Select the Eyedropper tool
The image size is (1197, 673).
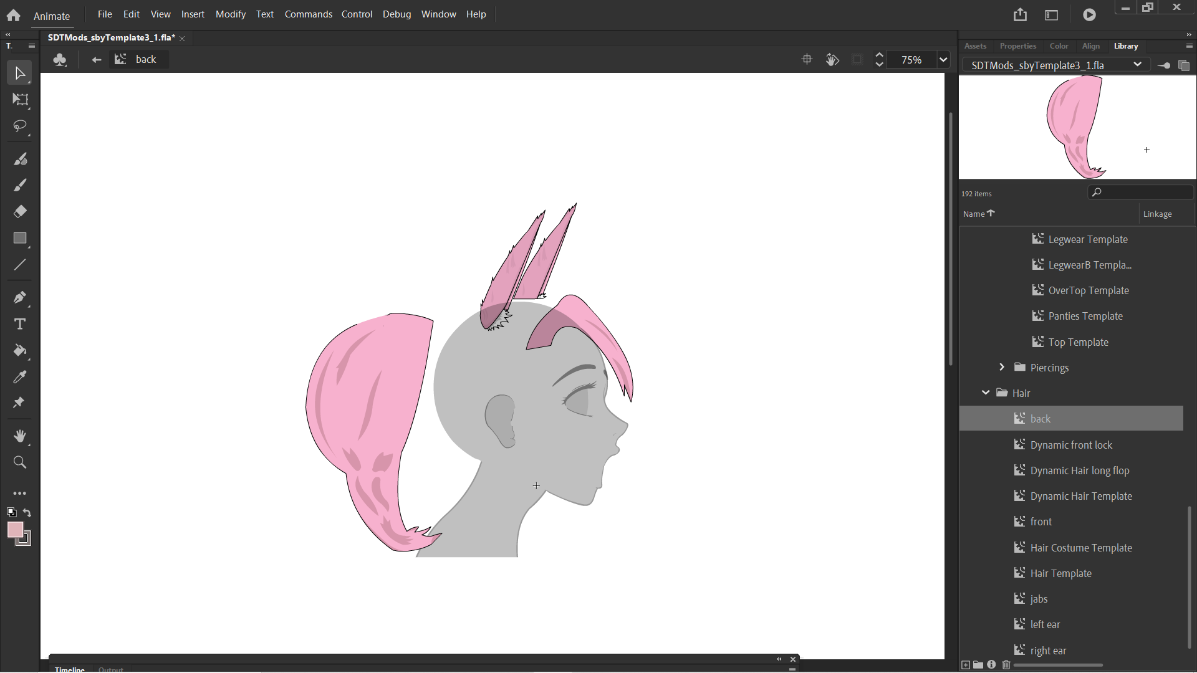pyautogui.click(x=20, y=377)
